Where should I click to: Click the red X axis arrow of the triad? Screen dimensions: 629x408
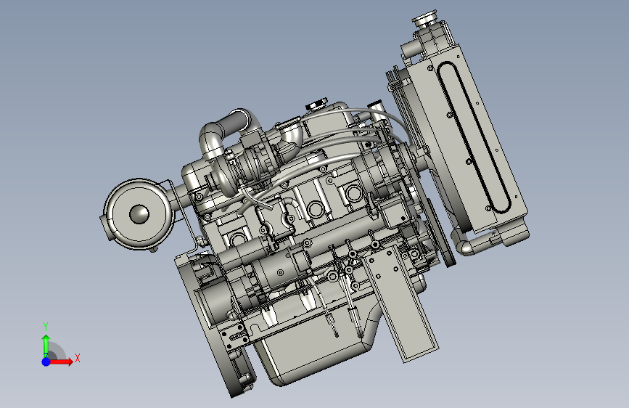(x=62, y=362)
